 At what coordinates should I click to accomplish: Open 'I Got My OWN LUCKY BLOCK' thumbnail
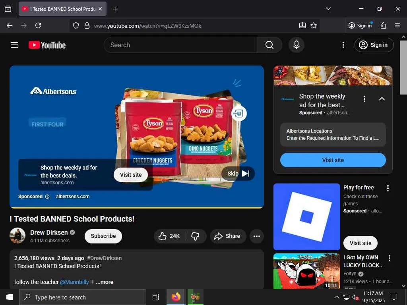pos(306,271)
